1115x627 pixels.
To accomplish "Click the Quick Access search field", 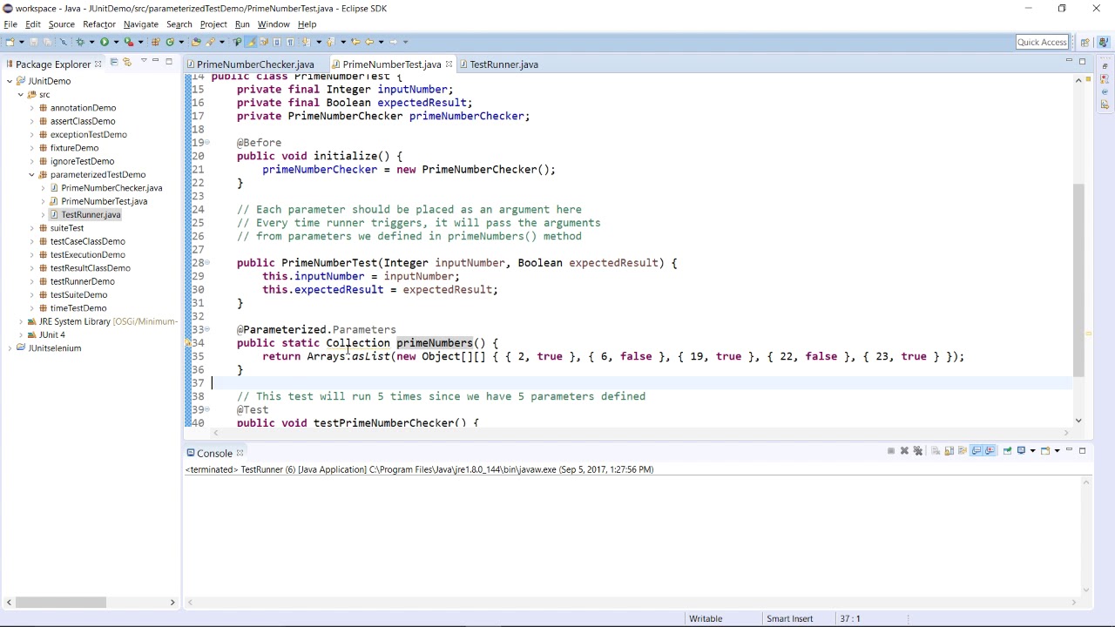I will 1042,41.
